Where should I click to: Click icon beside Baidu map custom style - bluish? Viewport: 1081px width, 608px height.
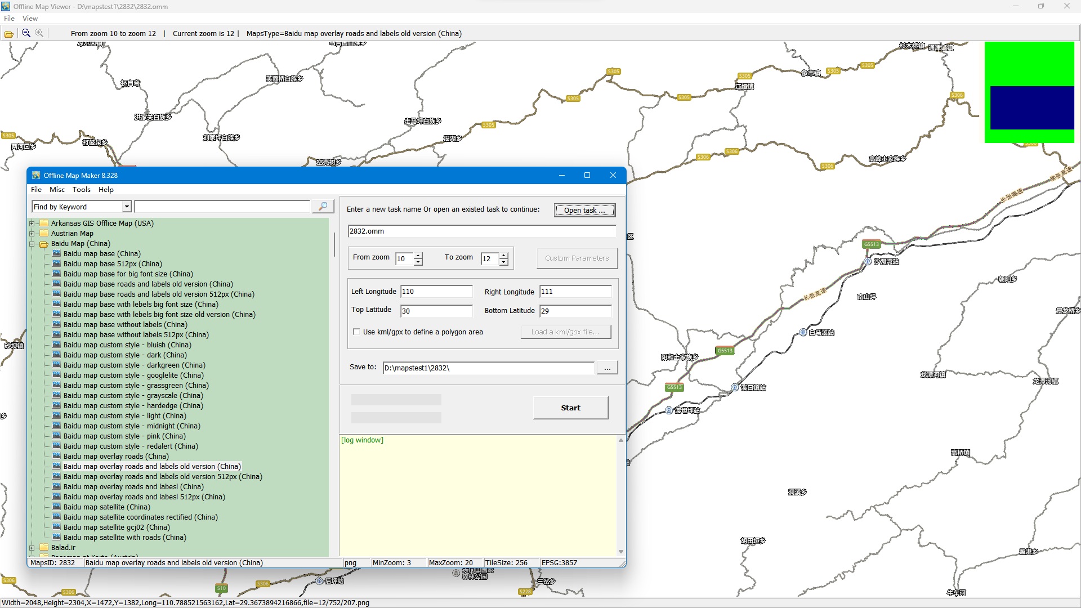pos(56,345)
